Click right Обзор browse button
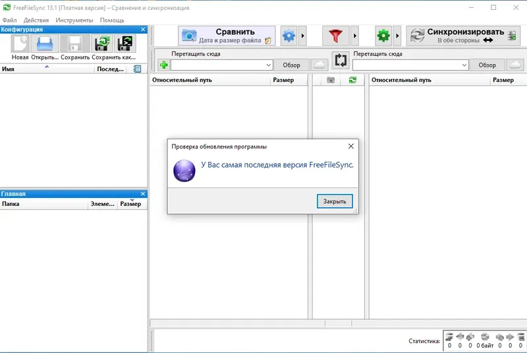 pos(487,65)
